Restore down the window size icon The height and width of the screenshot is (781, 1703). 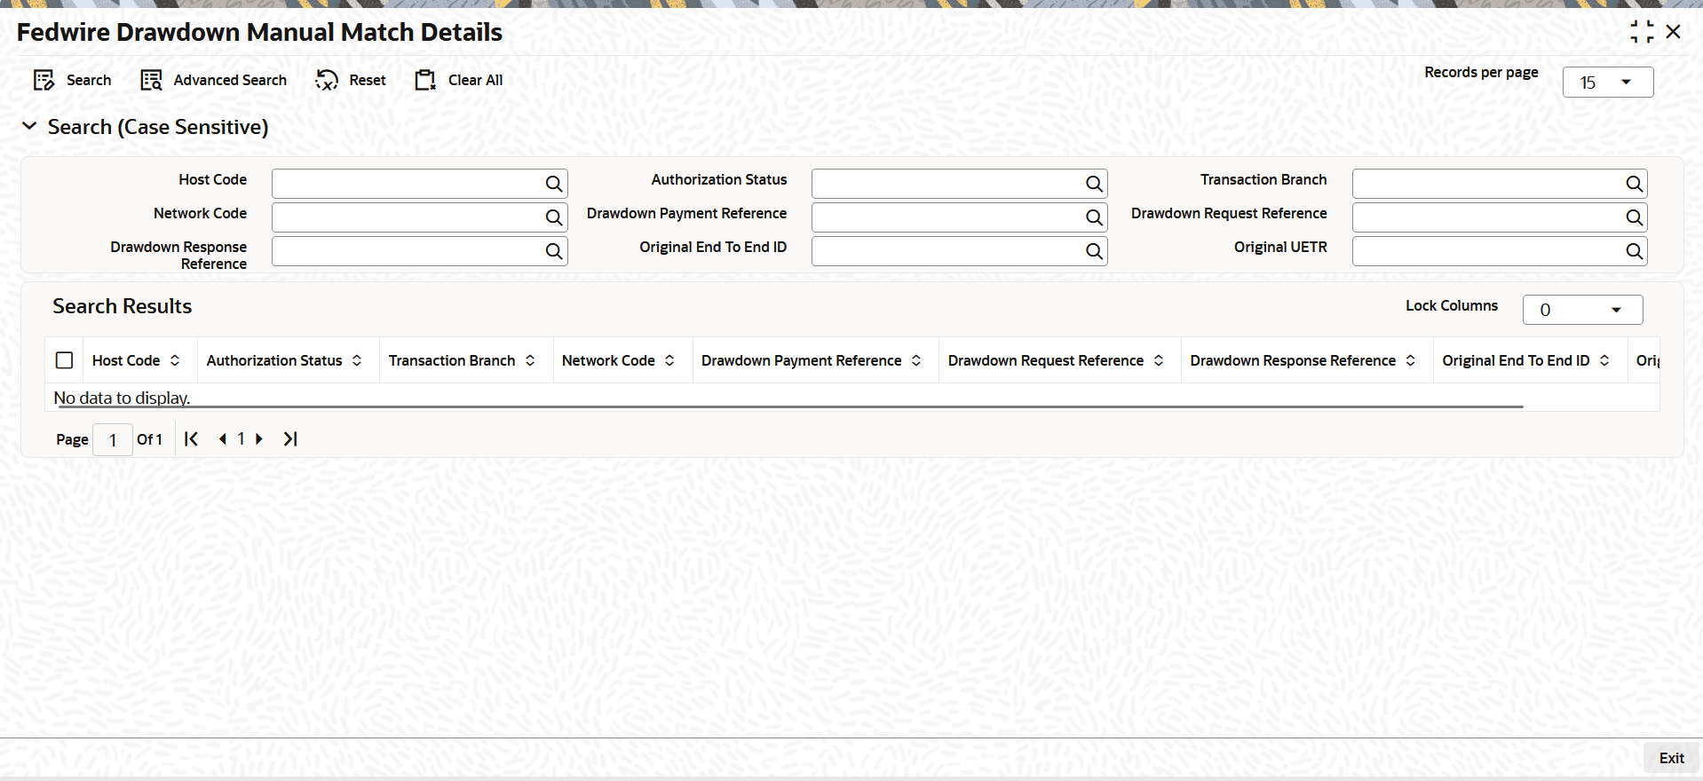(1642, 32)
